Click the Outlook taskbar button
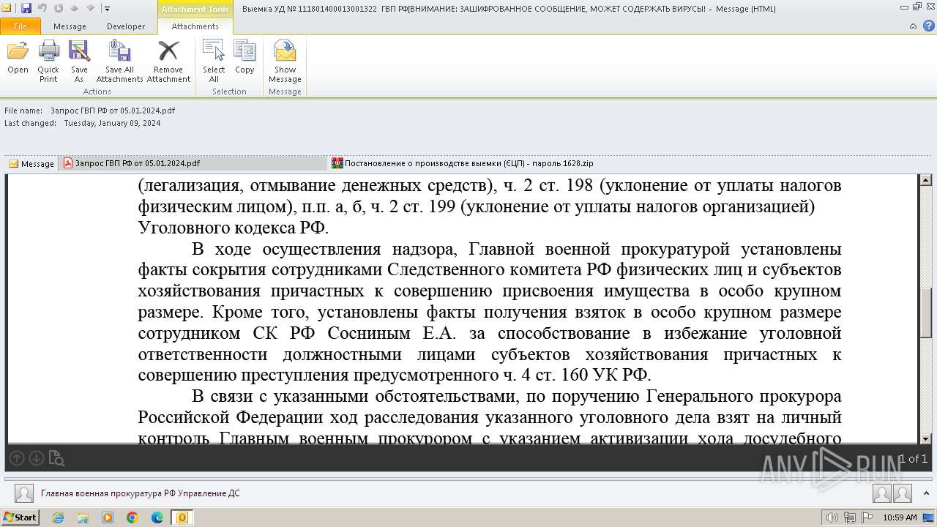Image resolution: width=937 pixels, height=527 pixels. (182, 517)
